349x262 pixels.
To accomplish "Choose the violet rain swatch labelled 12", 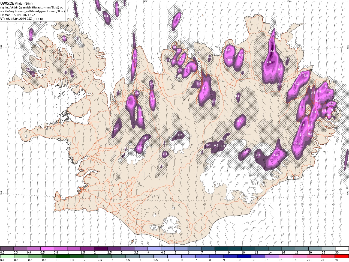I will click(x=258, y=256).
